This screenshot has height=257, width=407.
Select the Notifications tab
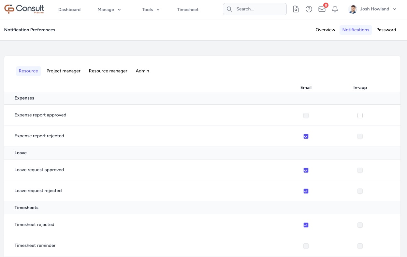(x=356, y=30)
